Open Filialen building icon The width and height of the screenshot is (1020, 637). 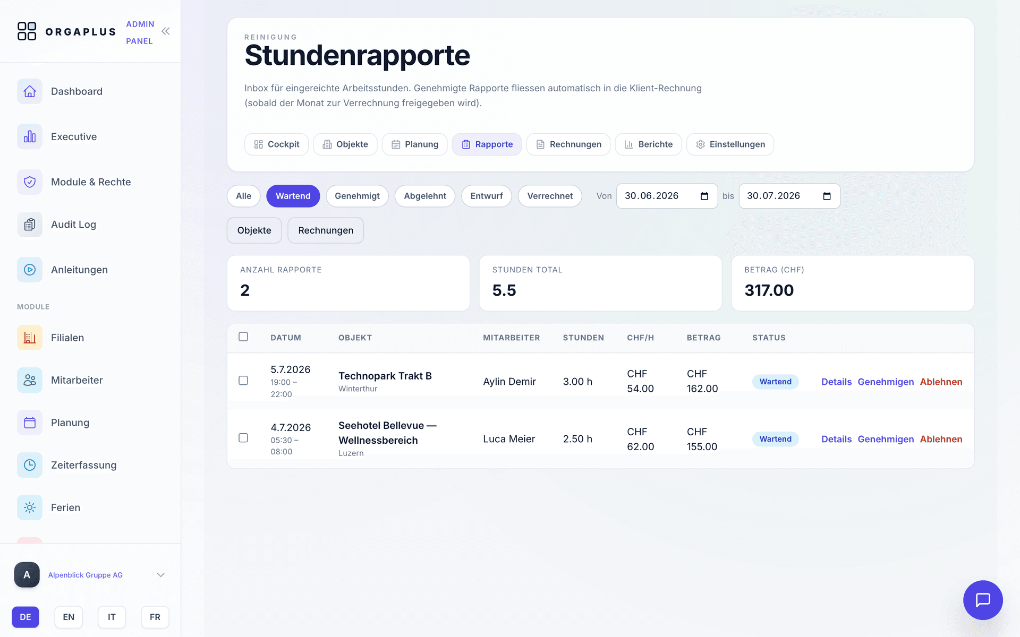pos(30,338)
